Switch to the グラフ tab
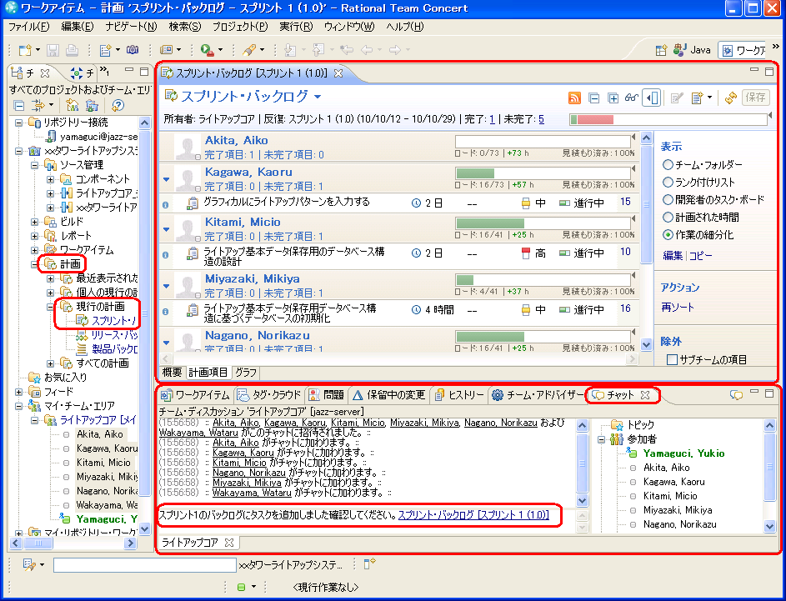The image size is (786, 601). click(x=246, y=372)
